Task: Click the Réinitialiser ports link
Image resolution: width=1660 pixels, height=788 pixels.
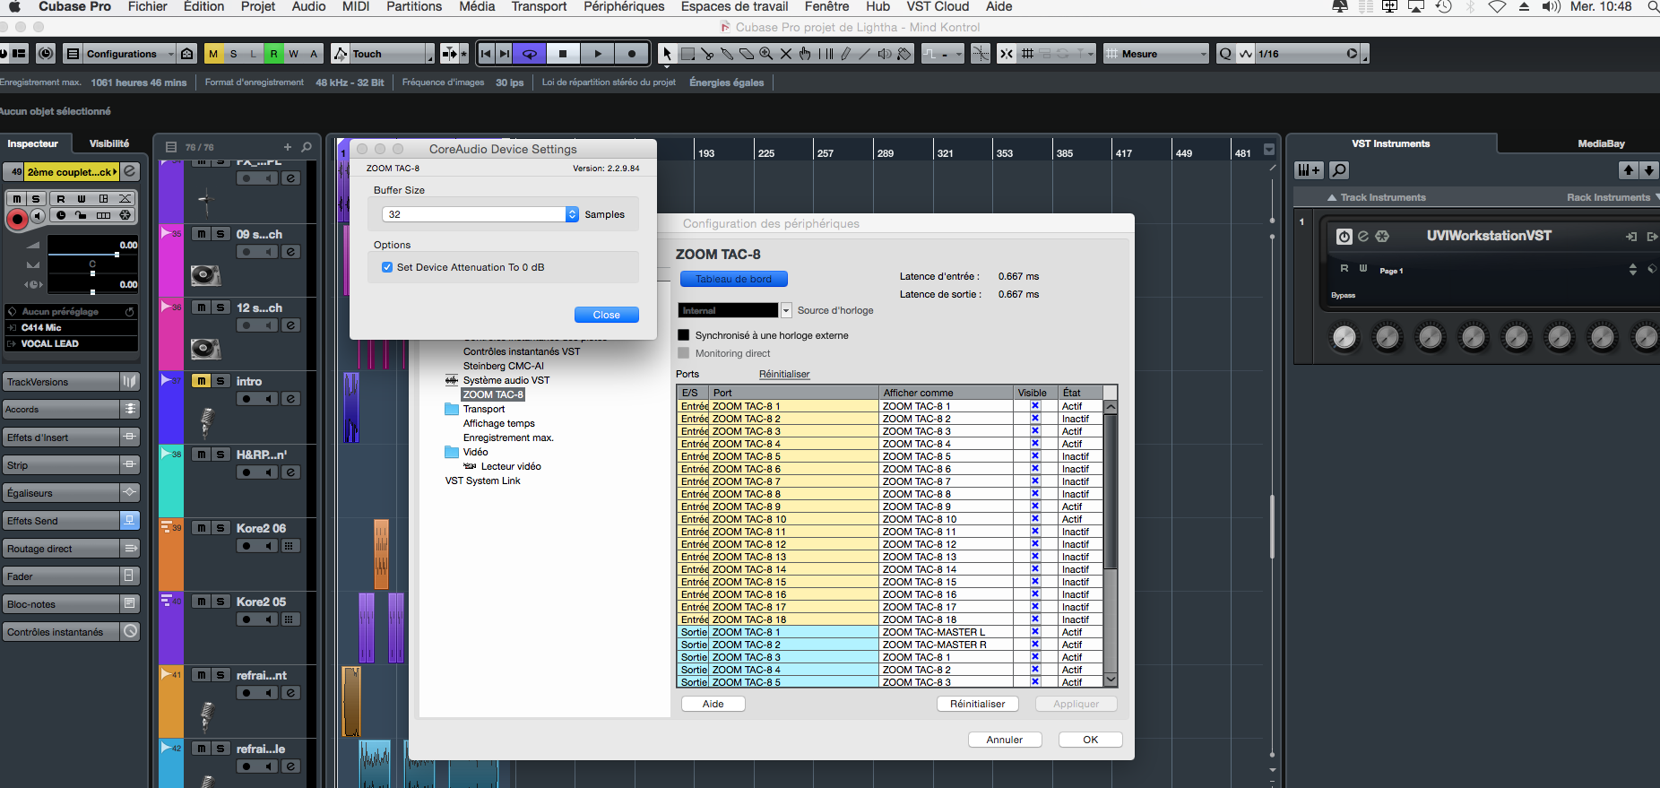Action: coord(784,374)
